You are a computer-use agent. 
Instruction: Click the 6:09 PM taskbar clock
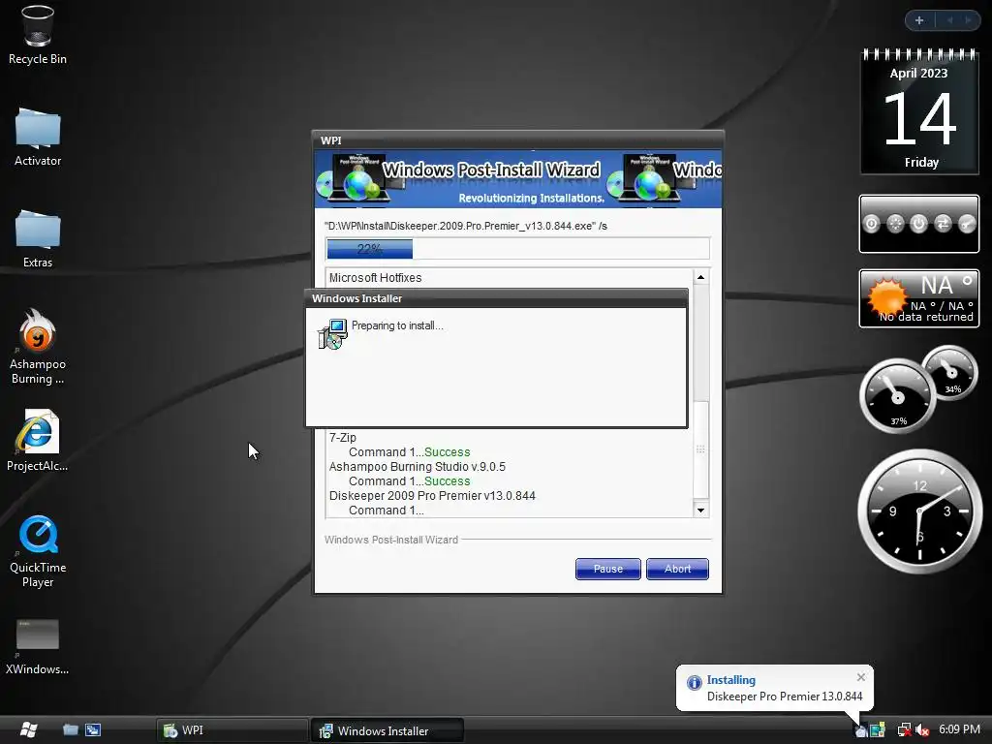coord(959,729)
